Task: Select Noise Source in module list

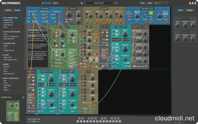Action: coord(8,25)
